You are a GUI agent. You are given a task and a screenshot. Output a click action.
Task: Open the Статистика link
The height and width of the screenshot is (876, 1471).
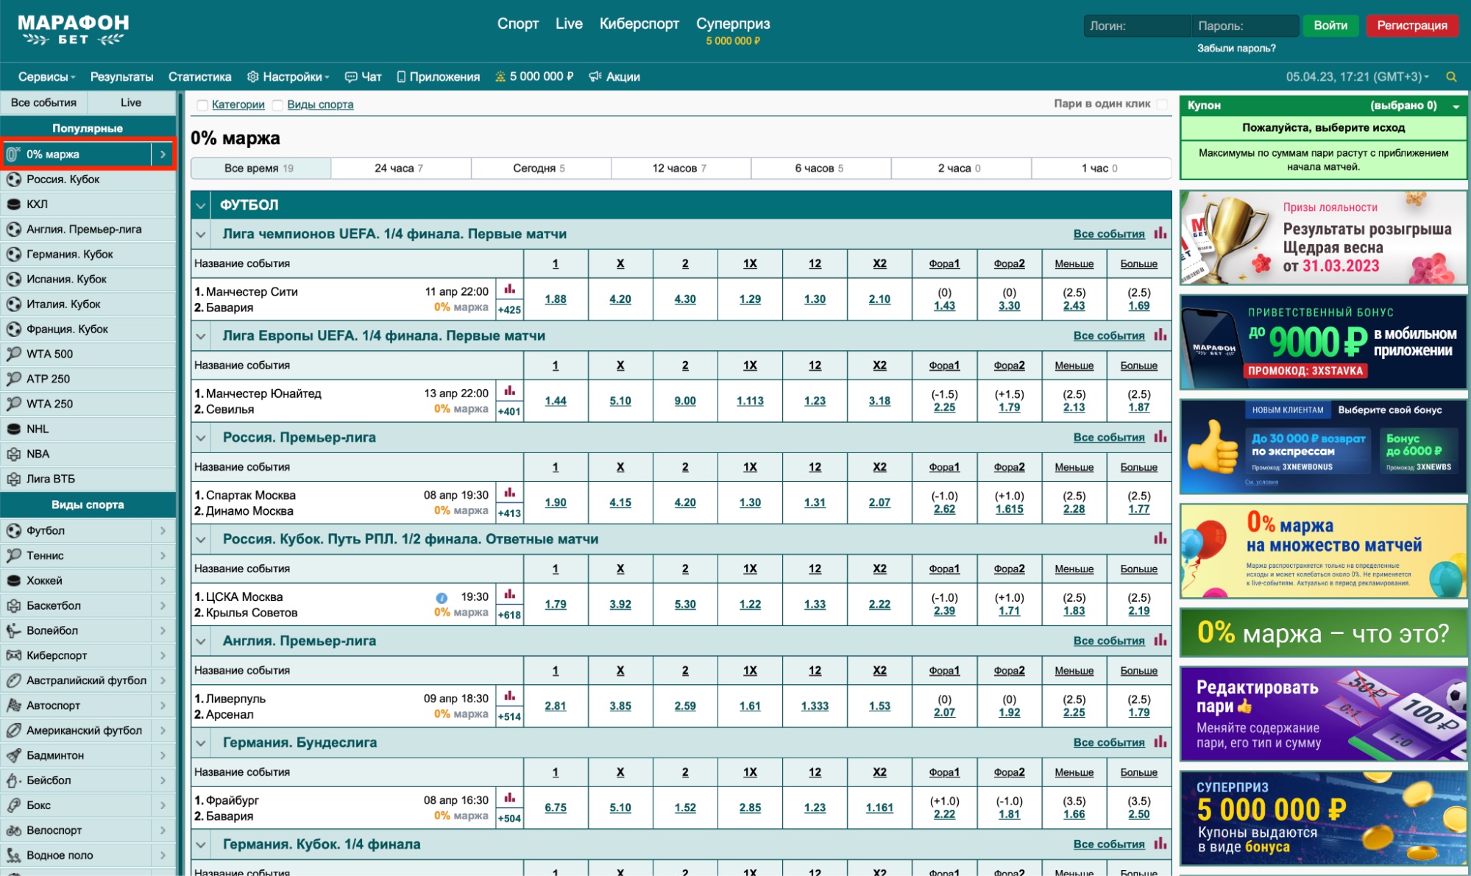[x=199, y=76]
